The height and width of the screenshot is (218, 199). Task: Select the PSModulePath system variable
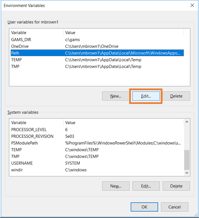[x=24, y=143]
